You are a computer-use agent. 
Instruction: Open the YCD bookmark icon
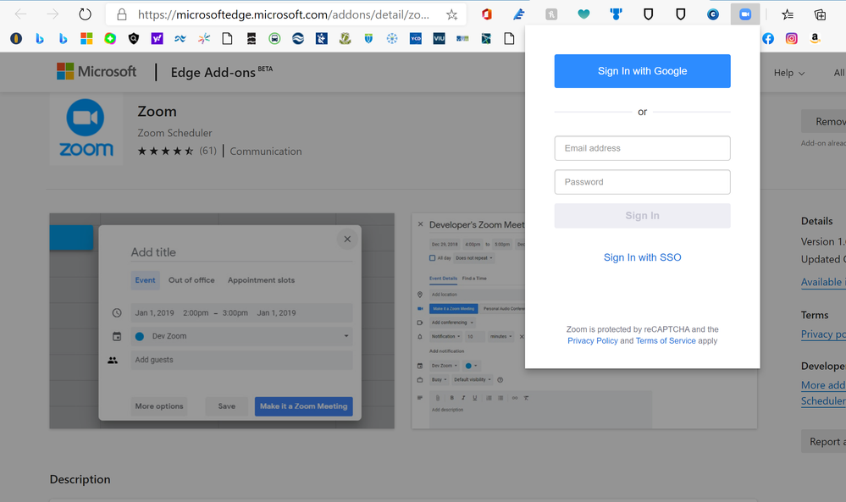[x=416, y=38]
